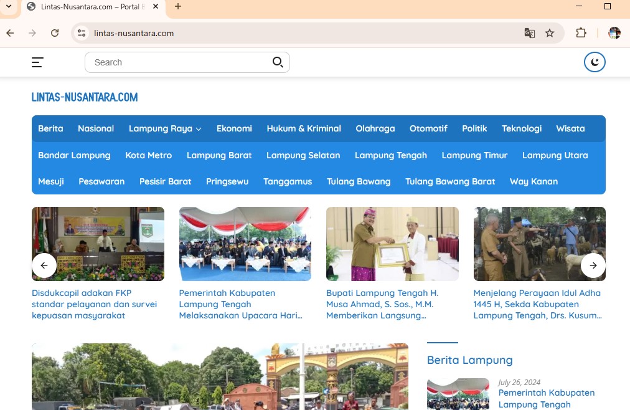Click the Disdukcapil meeting thumbnail
630x410 pixels.
pos(98,244)
